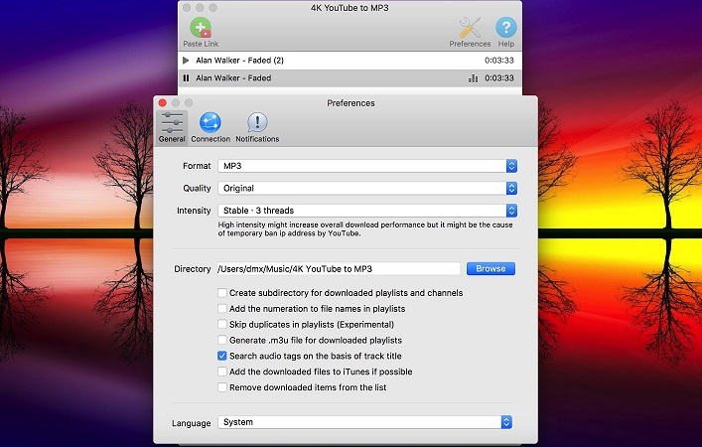Image resolution: width=702 pixels, height=447 pixels.
Task: Click the Browse button for directory
Action: pos(491,268)
